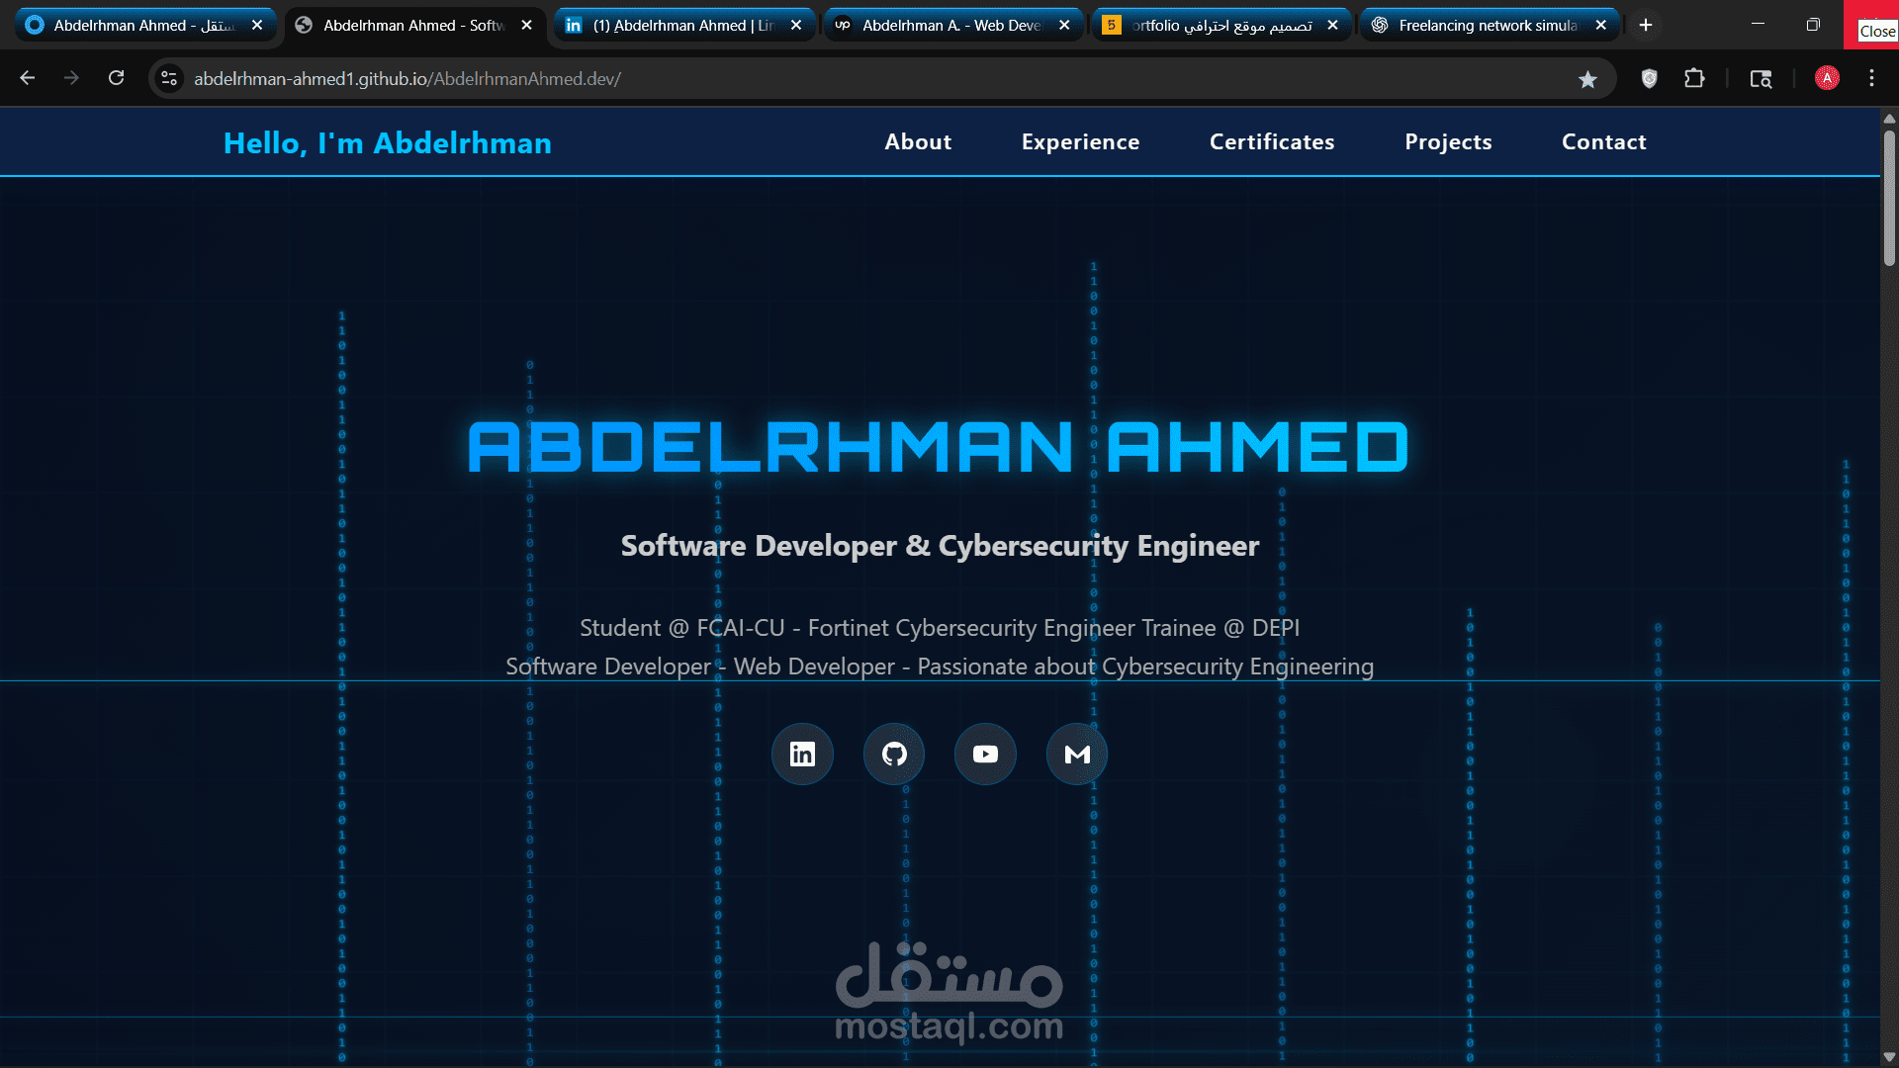
Task: Open the browser profile avatar icon
Action: pyautogui.click(x=1827, y=78)
